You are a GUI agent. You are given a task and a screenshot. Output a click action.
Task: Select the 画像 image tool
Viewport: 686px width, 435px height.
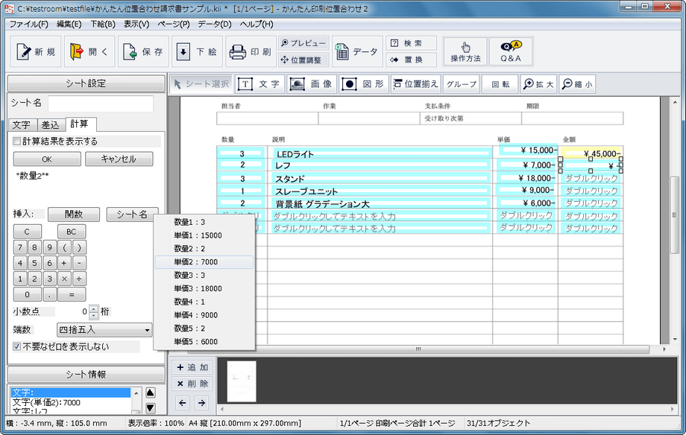tap(312, 84)
